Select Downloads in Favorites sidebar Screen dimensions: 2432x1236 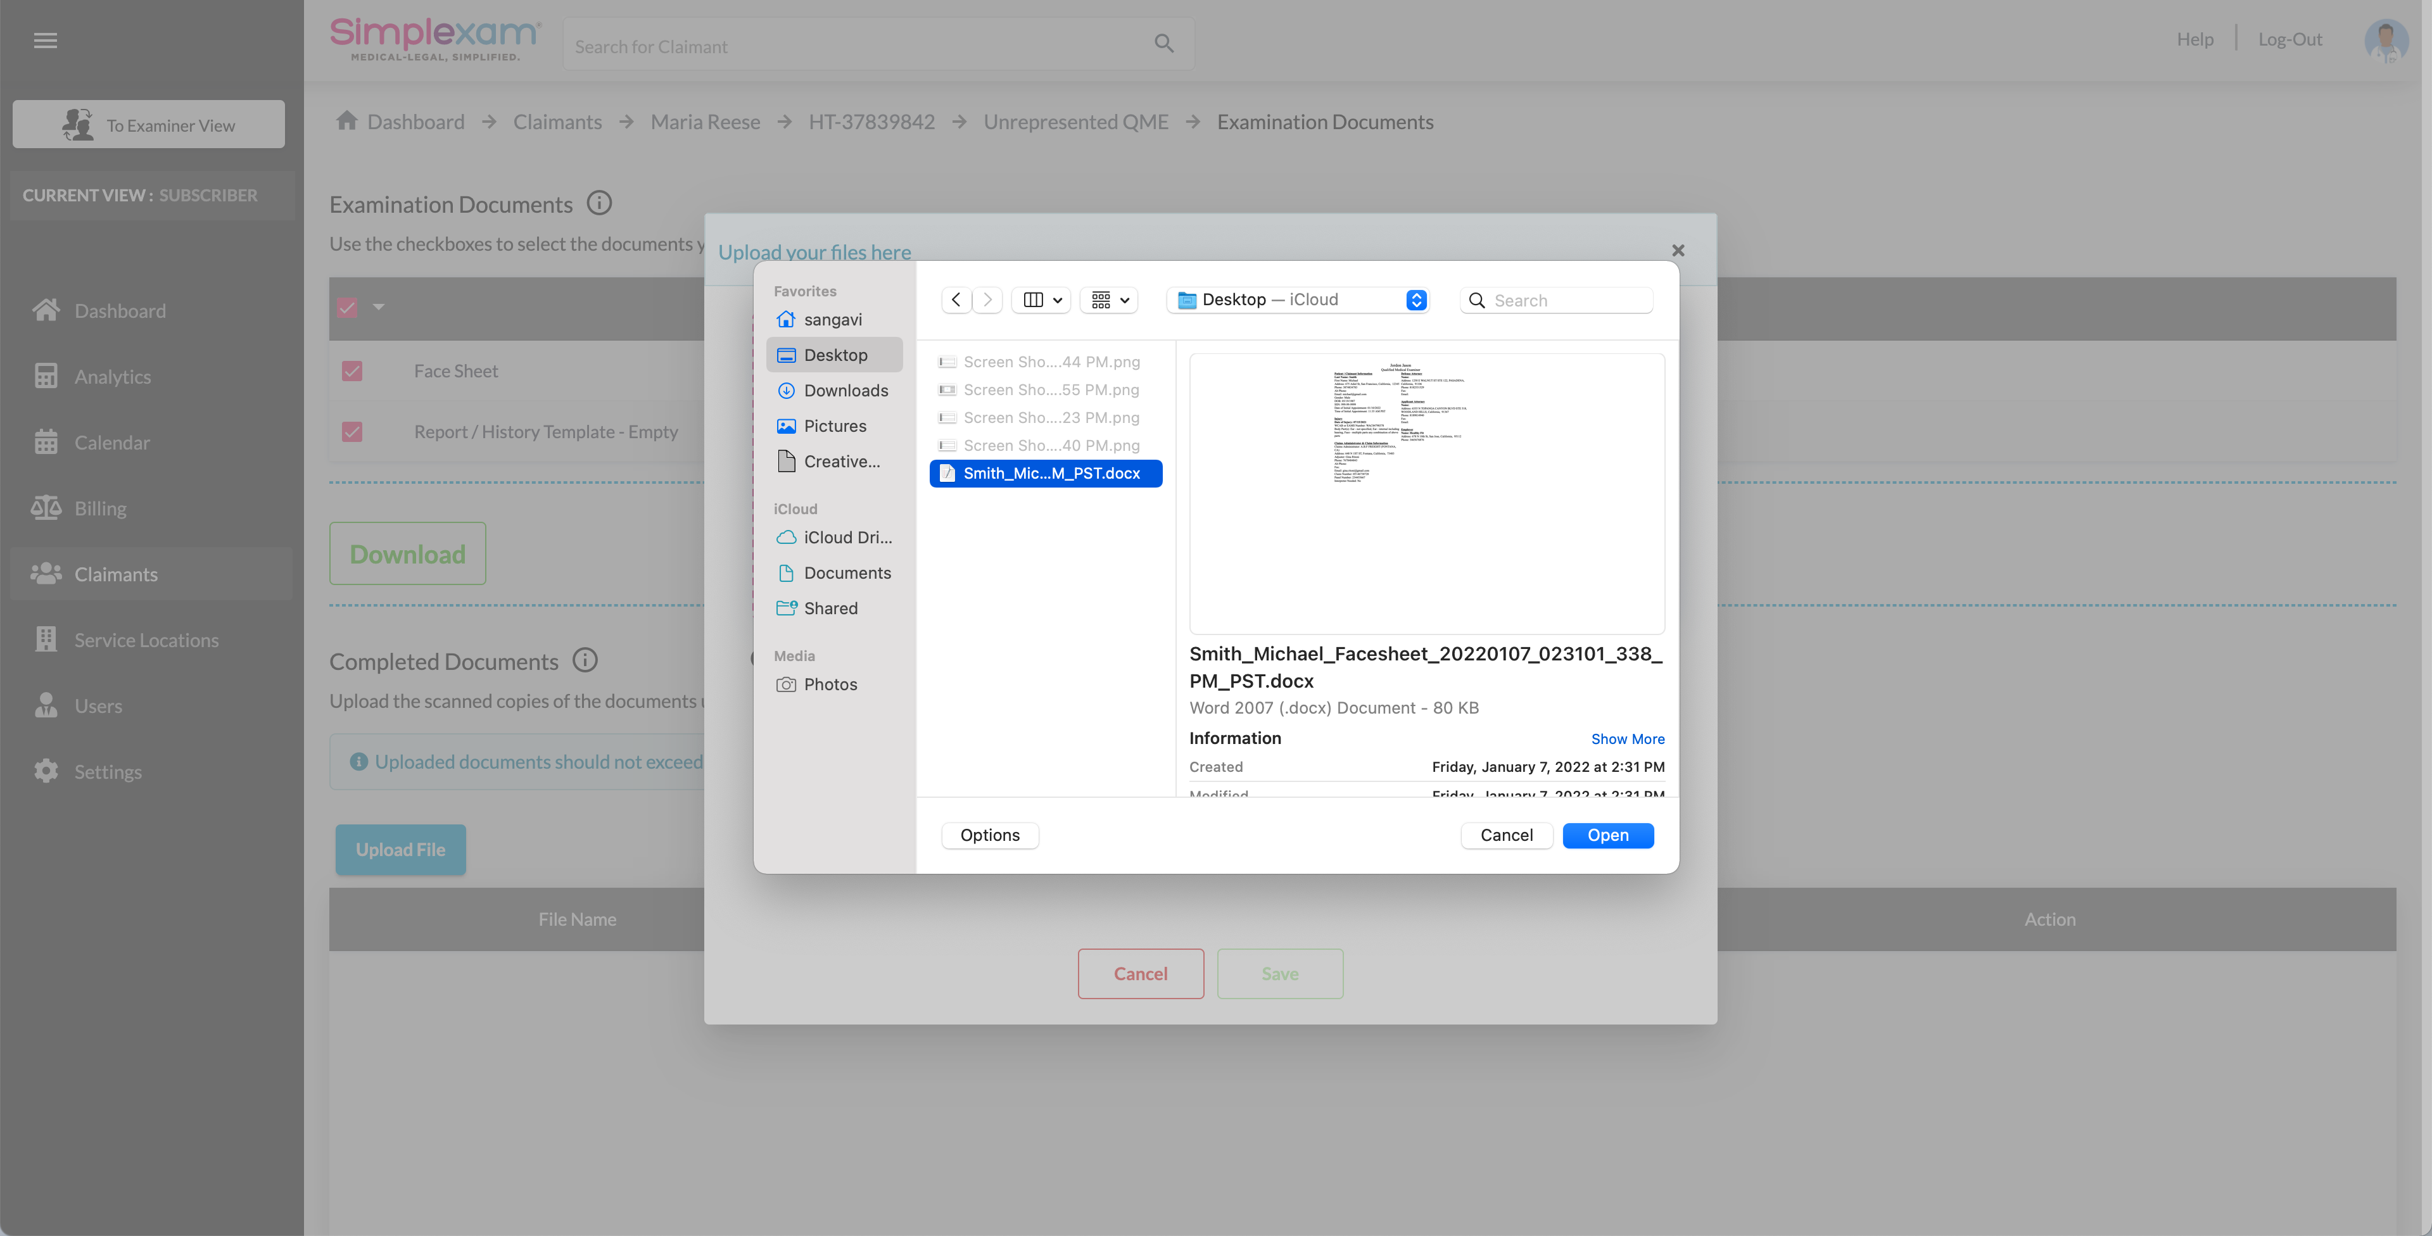[x=845, y=390]
